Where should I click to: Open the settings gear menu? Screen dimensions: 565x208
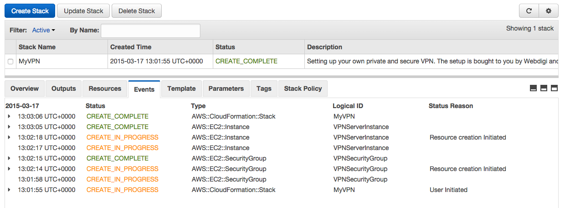coord(549,11)
